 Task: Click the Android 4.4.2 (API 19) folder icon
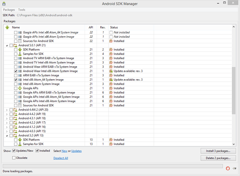[x=15, y=114]
